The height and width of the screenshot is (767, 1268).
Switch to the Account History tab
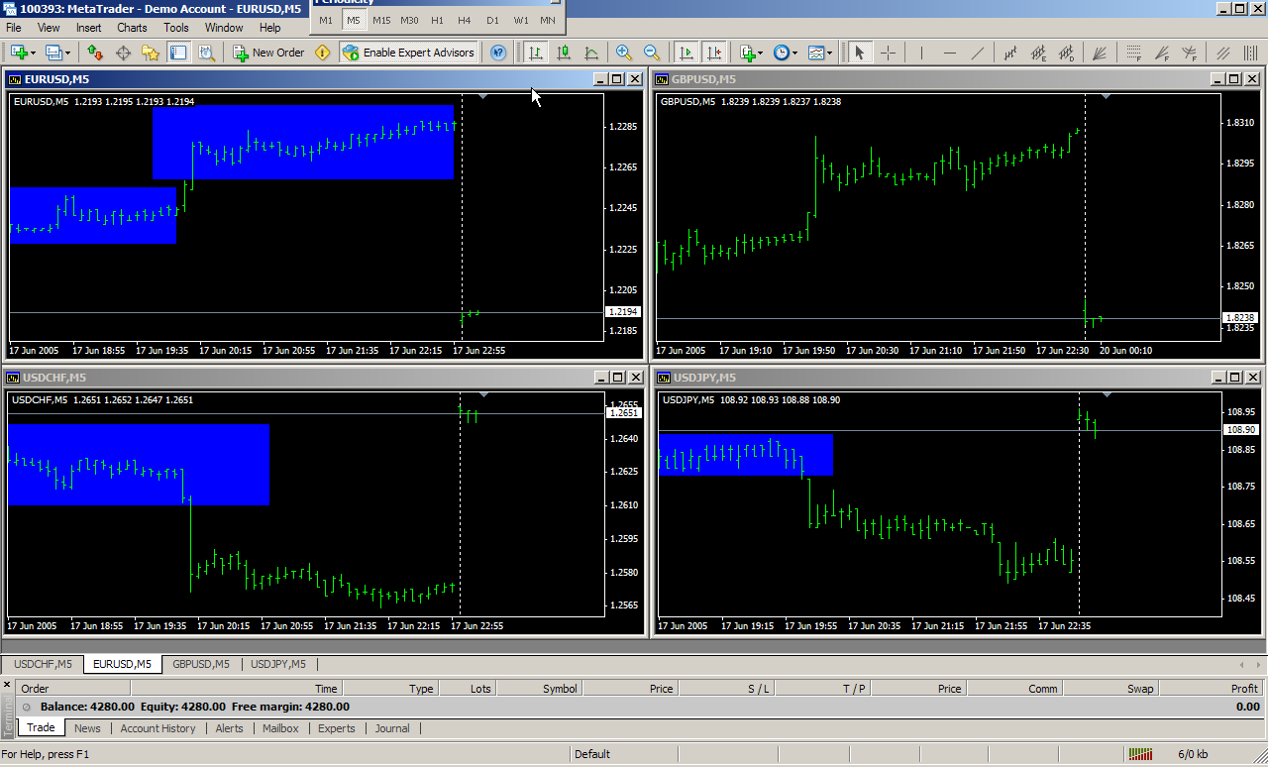coord(158,728)
